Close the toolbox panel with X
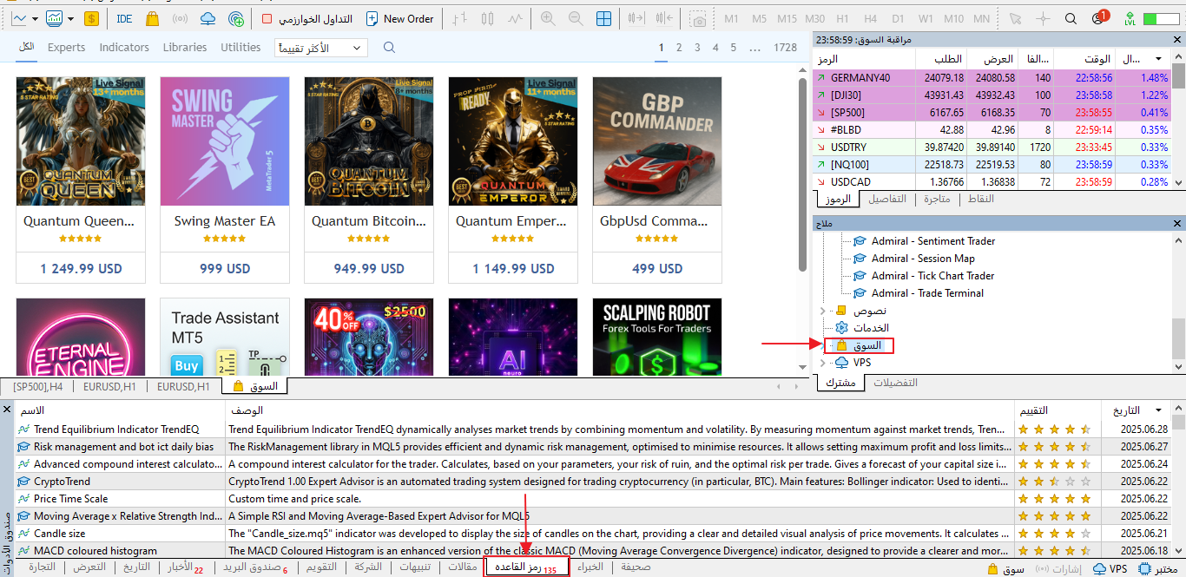This screenshot has height=577, width=1186. point(7,409)
